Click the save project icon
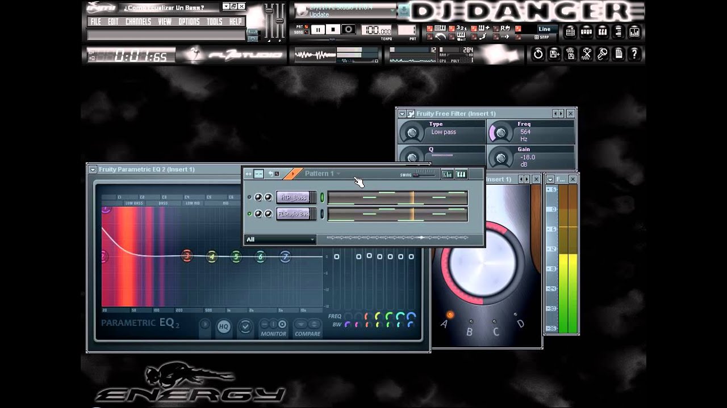The height and width of the screenshot is (408, 727). 554,54
